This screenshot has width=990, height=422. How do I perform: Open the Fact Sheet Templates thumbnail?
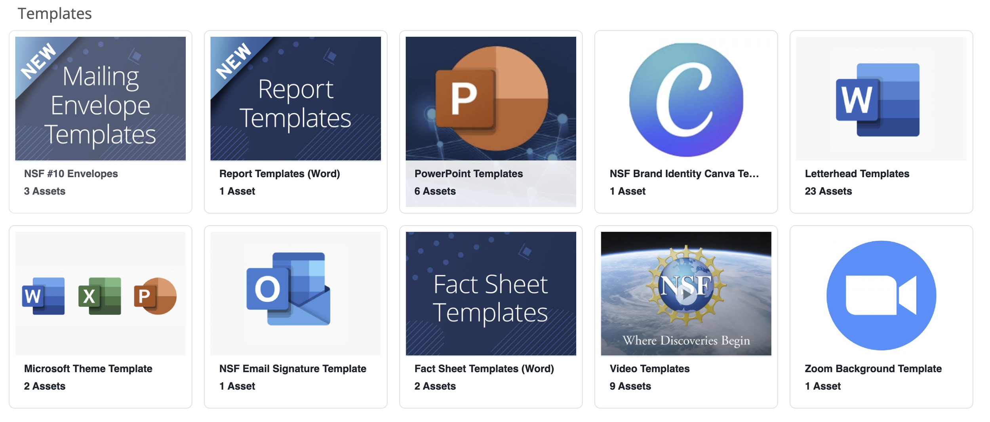[491, 293]
